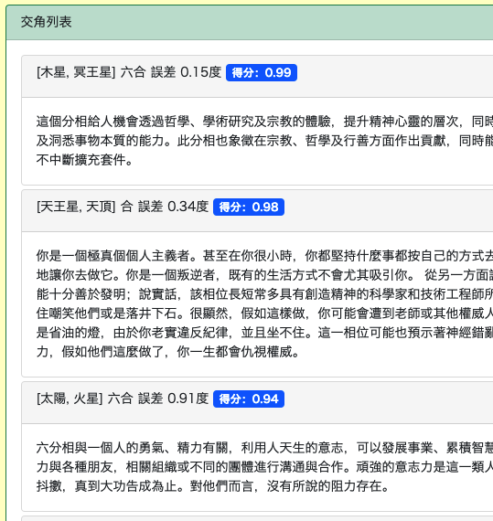The width and height of the screenshot is (493, 521).
Task: Click the paragraph starting 六分相與一個人的勇氣
Action: (x=264, y=467)
